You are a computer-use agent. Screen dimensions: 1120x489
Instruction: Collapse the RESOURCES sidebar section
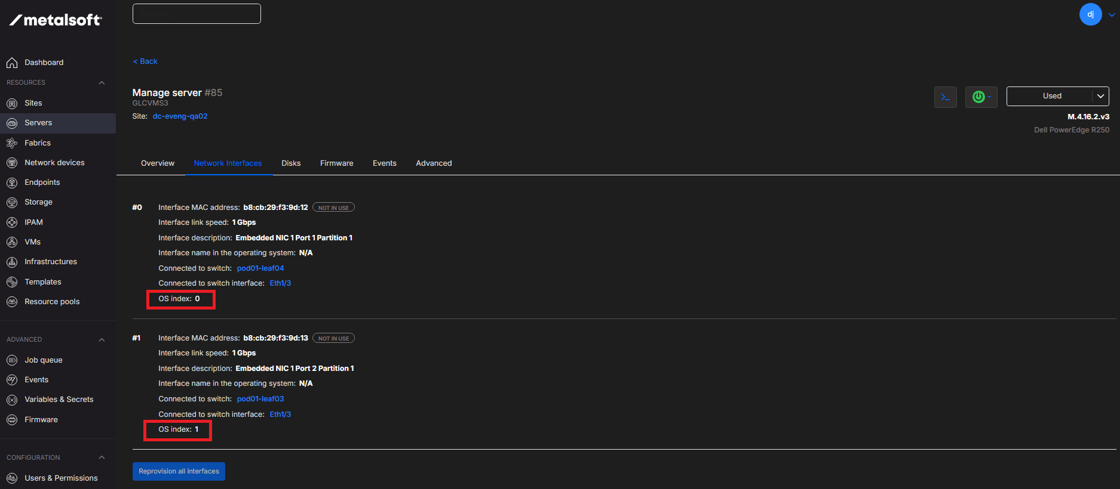[x=102, y=83]
